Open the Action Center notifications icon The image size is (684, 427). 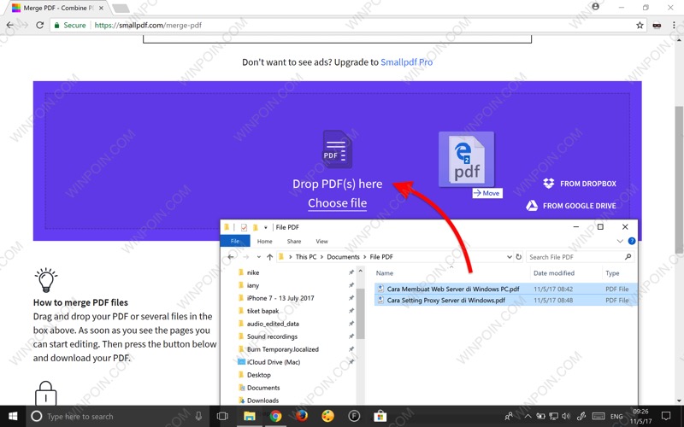click(x=666, y=416)
